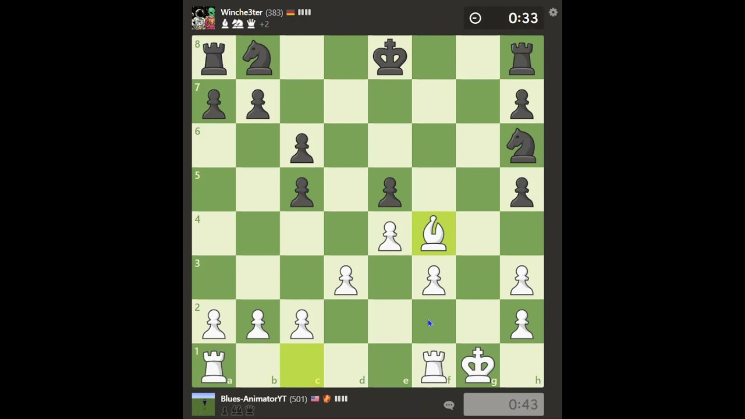Open the chat bubble icon
Image resolution: width=745 pixels, height=419 pixels.
point(449,405)
